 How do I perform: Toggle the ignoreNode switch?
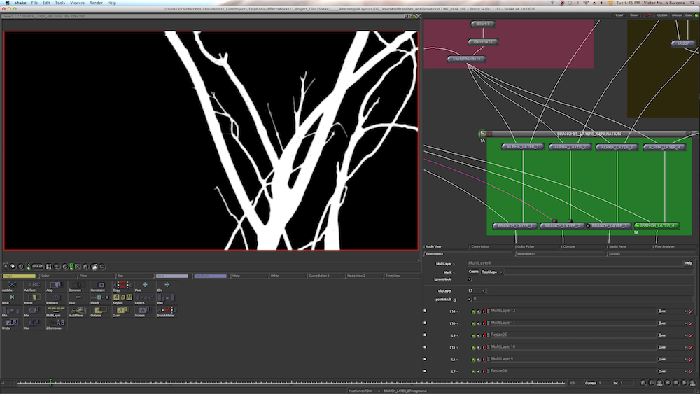[470, 279]
